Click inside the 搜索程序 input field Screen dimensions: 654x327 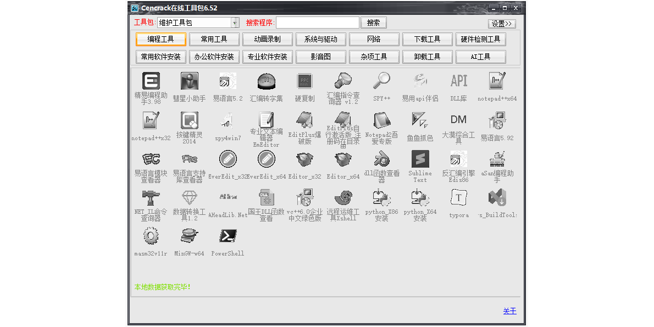coord(319,22)
